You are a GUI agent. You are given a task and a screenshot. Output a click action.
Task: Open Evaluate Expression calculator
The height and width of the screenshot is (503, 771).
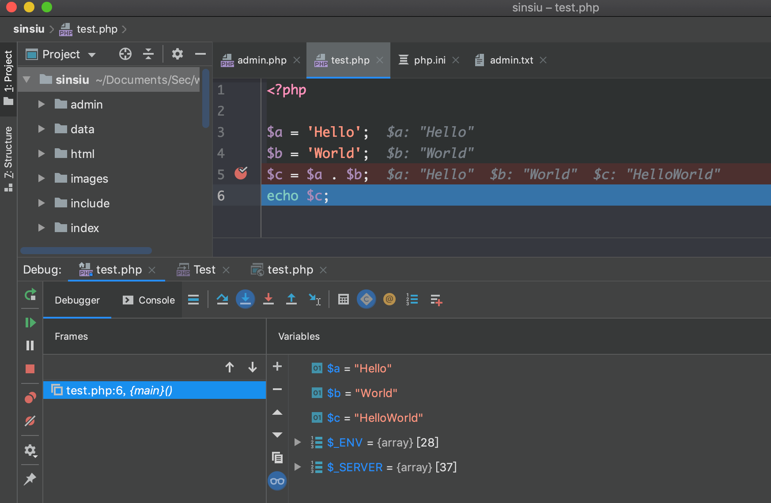[x=344, y=300]
